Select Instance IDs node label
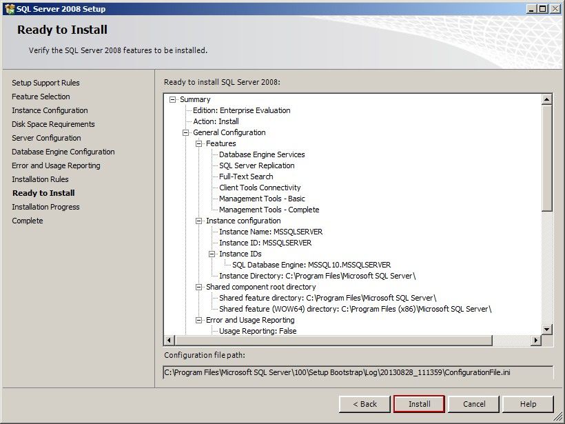Screen dimensions: 565x424 pyautogui.click(x=240, y=254)
